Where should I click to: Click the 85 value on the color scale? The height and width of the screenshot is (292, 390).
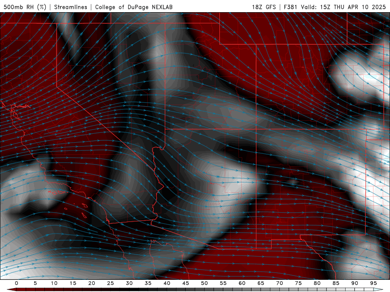(336, 283)
